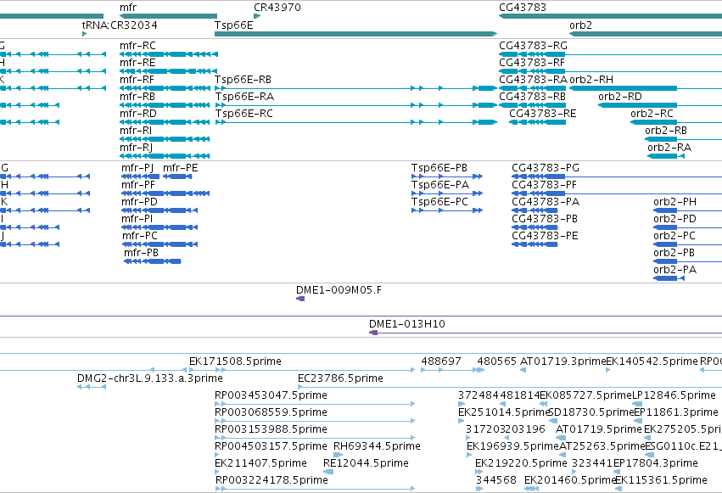The image size is (722, 493).
Task: Select protein mfr-PD
Action: [160, 210]
